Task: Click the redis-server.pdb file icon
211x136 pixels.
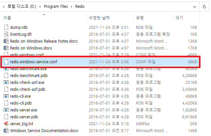Action: pos(6,117)
